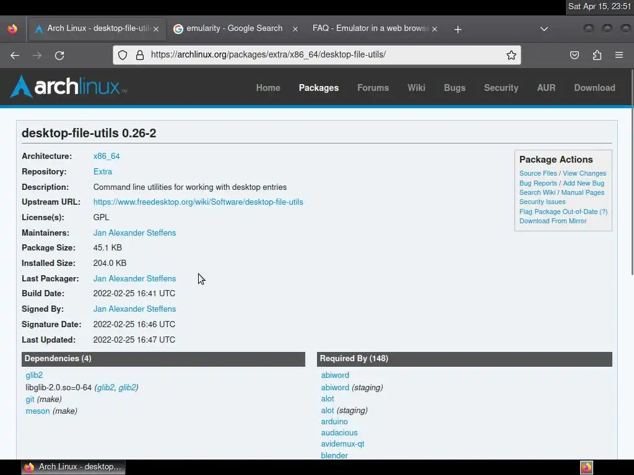The height and width of the screenshot is (475, 634).
Task: Open Wiki from the navbar
Action: [x=416, y=88]
